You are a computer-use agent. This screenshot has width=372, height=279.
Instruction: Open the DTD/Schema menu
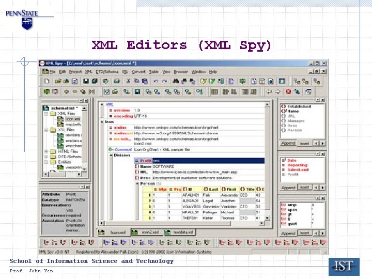(107, 72)
